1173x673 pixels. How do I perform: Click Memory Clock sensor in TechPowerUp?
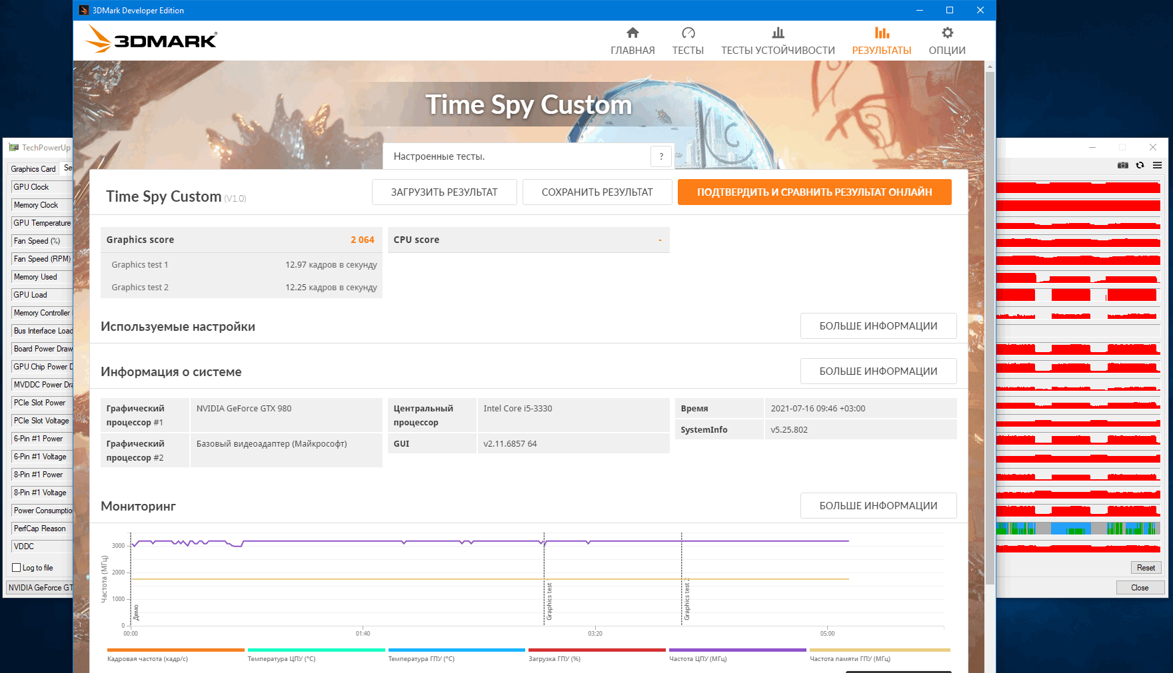42,205
